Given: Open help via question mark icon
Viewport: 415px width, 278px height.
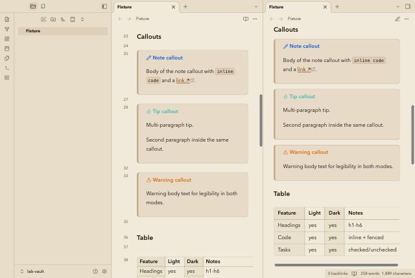Looking at the screenshot, I should 95,272.
